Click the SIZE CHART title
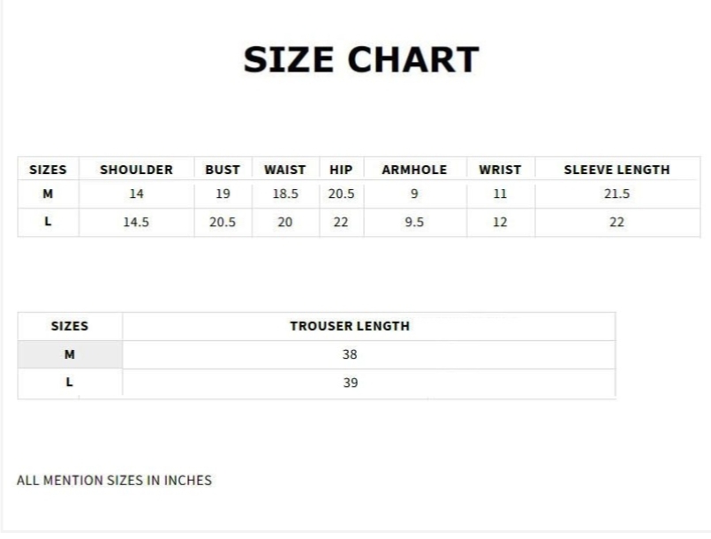This screenshot has height=539, width=711. pos(361,59)
